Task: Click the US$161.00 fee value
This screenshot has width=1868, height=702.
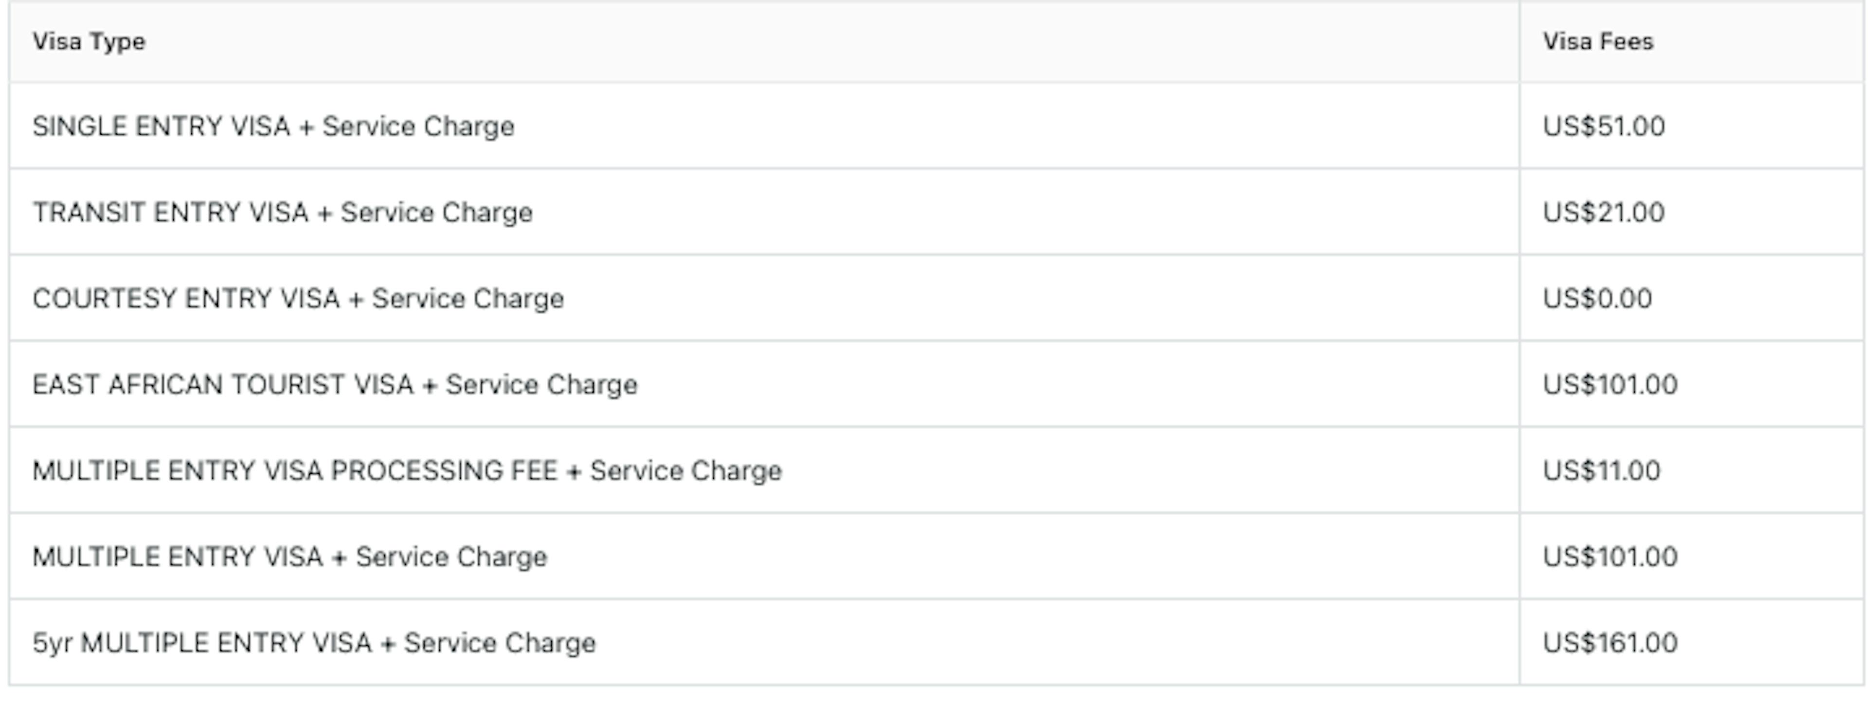Action: coord(1610,643)
